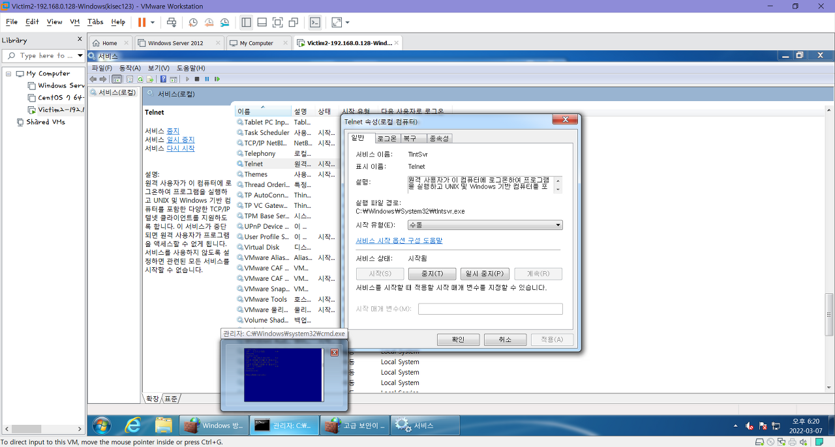The height and width of the screenshot is (447, 835).
Task: Collapse My Computer tree node in Library
Action: coord(9,74)
